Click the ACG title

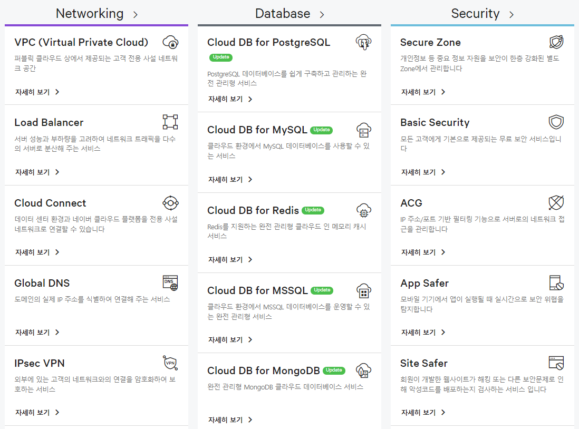pyautogui.click(x=411, y=203)
